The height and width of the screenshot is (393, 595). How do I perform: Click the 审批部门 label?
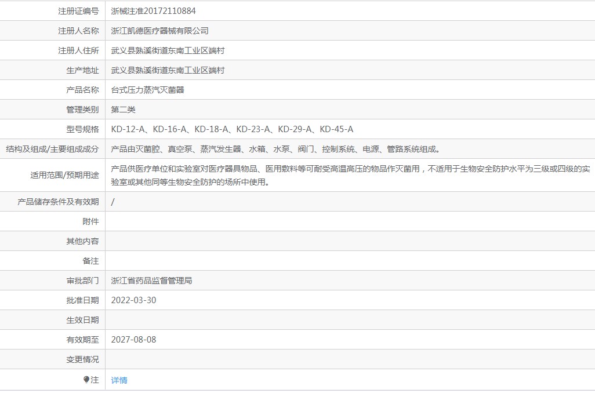click(83, 281)
